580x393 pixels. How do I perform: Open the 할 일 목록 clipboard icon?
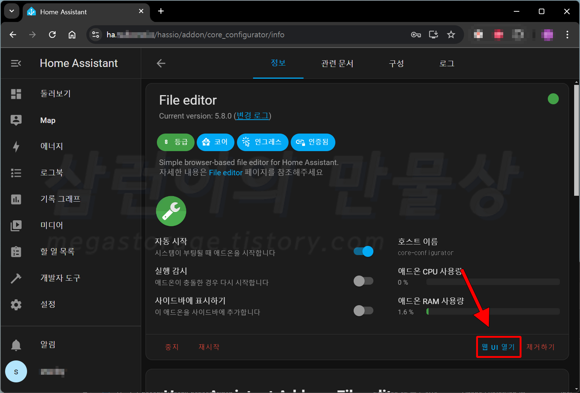click(16, 252)
